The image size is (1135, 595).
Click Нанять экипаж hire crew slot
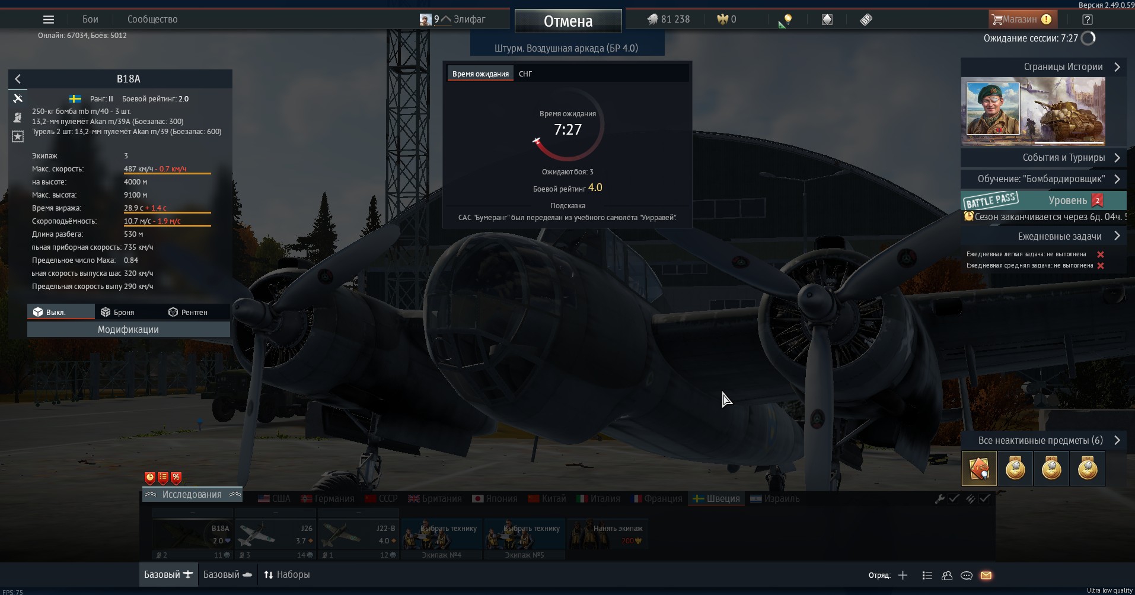pyautogui.click(x=608, y=534)
